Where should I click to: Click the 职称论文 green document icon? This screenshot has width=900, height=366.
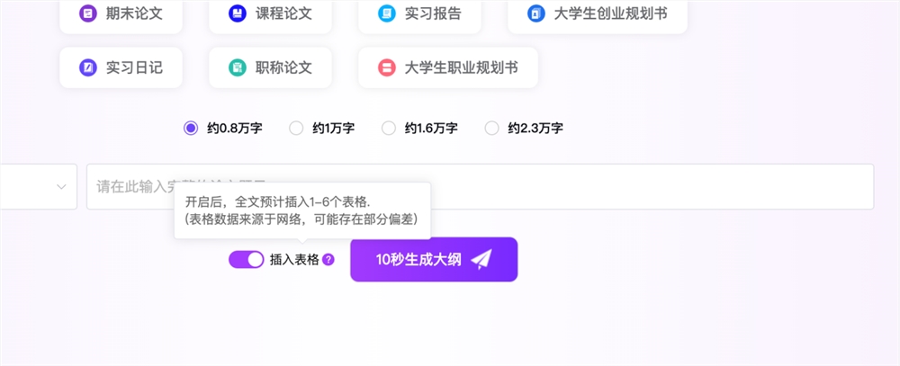(x=237, y=67)
